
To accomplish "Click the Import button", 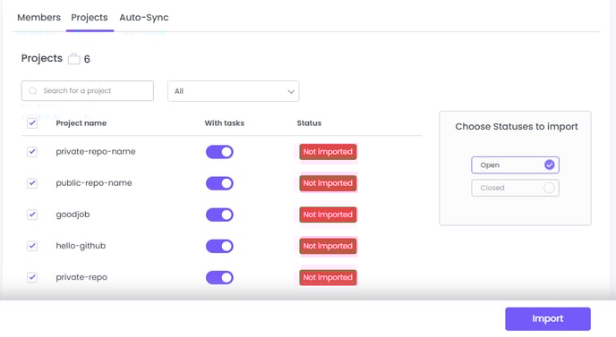I will [x=548, y=318].
